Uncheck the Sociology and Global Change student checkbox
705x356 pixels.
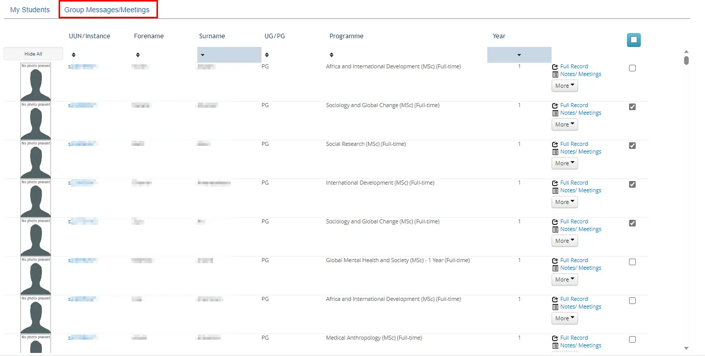point(632,107)
